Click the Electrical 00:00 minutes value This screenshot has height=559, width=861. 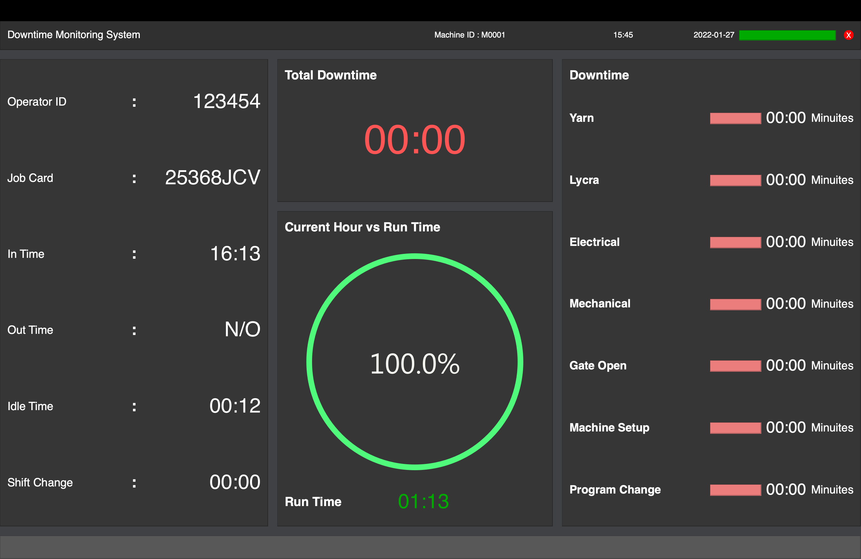point(786,242)
